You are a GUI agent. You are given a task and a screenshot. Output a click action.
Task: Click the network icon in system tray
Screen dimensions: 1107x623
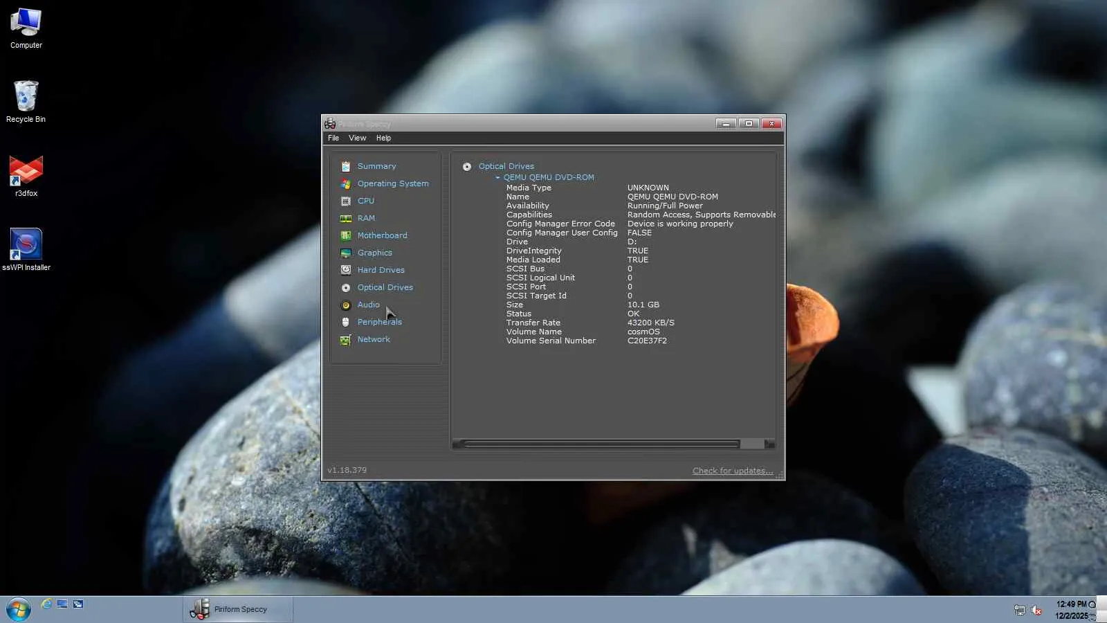pos(1019,610)
